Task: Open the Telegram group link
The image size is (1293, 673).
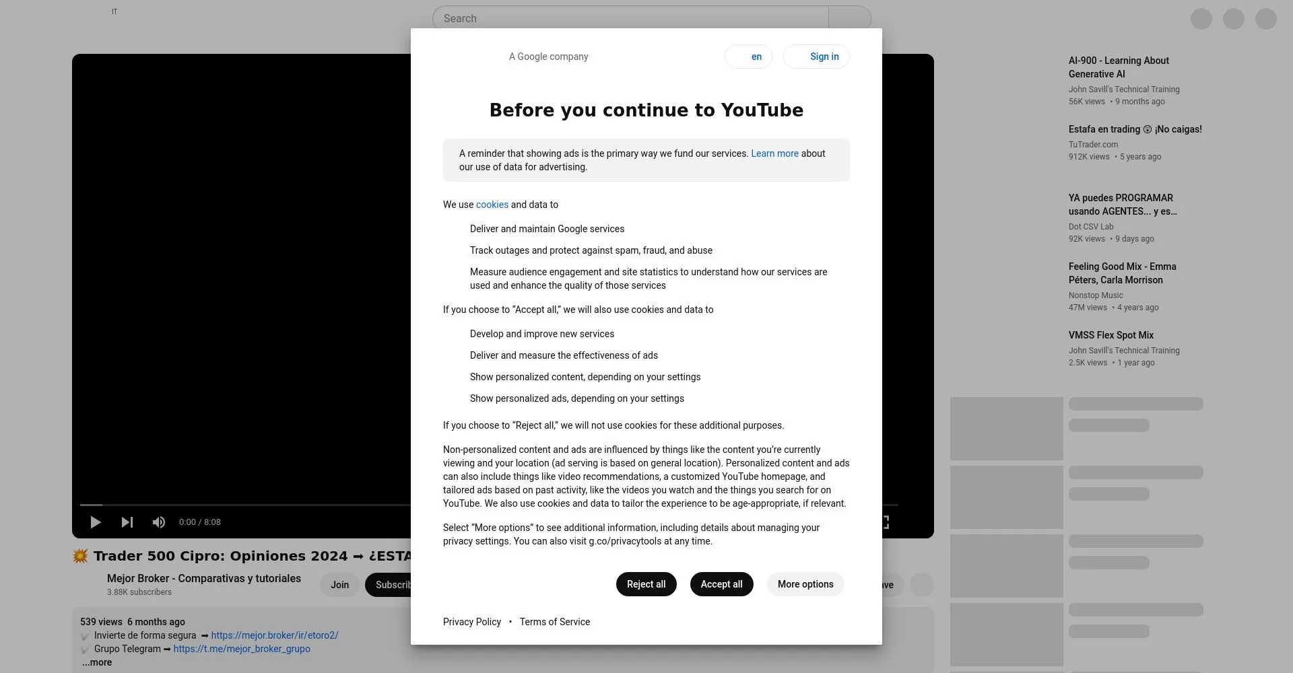Action: pyautogui.click(x=242, y=649)
